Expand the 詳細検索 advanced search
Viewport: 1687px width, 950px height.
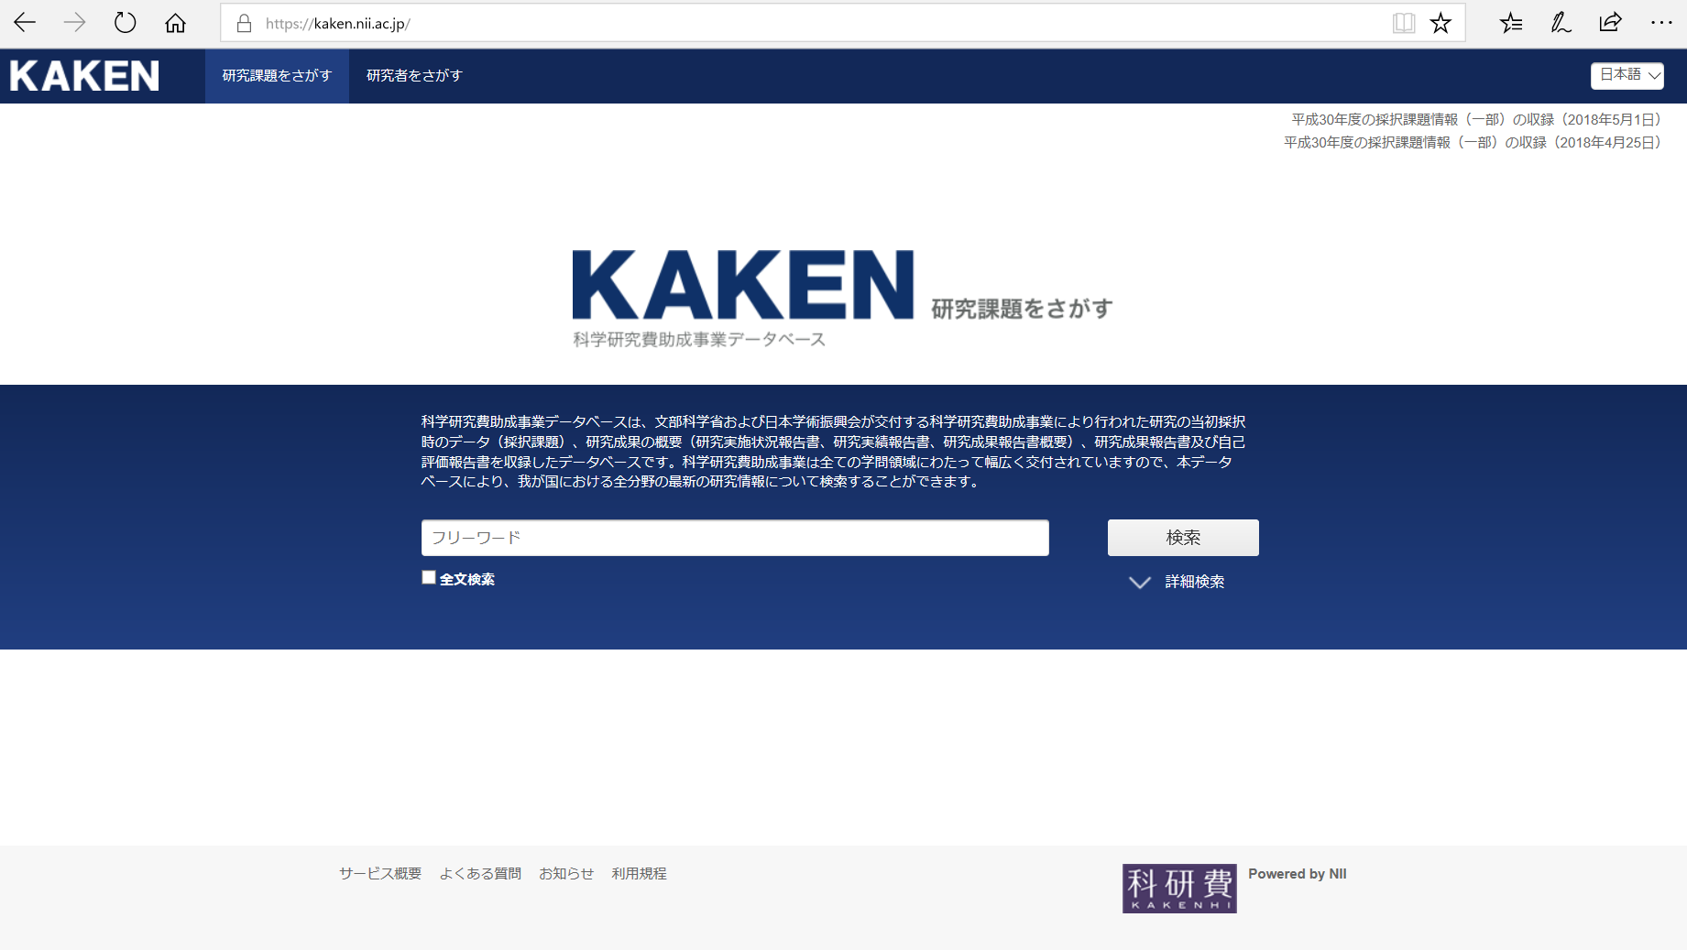(x=1177, y=582)
